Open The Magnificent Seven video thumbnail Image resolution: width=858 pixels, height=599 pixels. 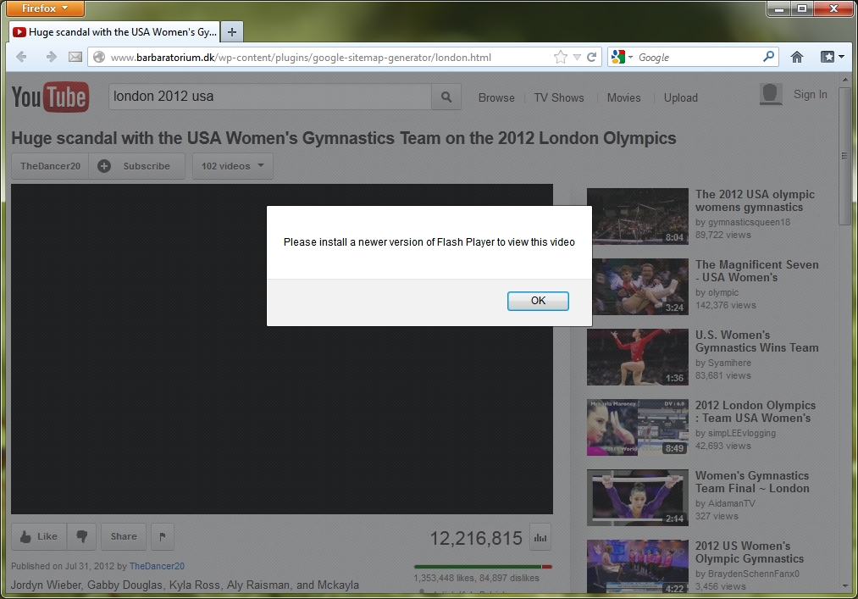pyautogui.click(x=637, y=286)
